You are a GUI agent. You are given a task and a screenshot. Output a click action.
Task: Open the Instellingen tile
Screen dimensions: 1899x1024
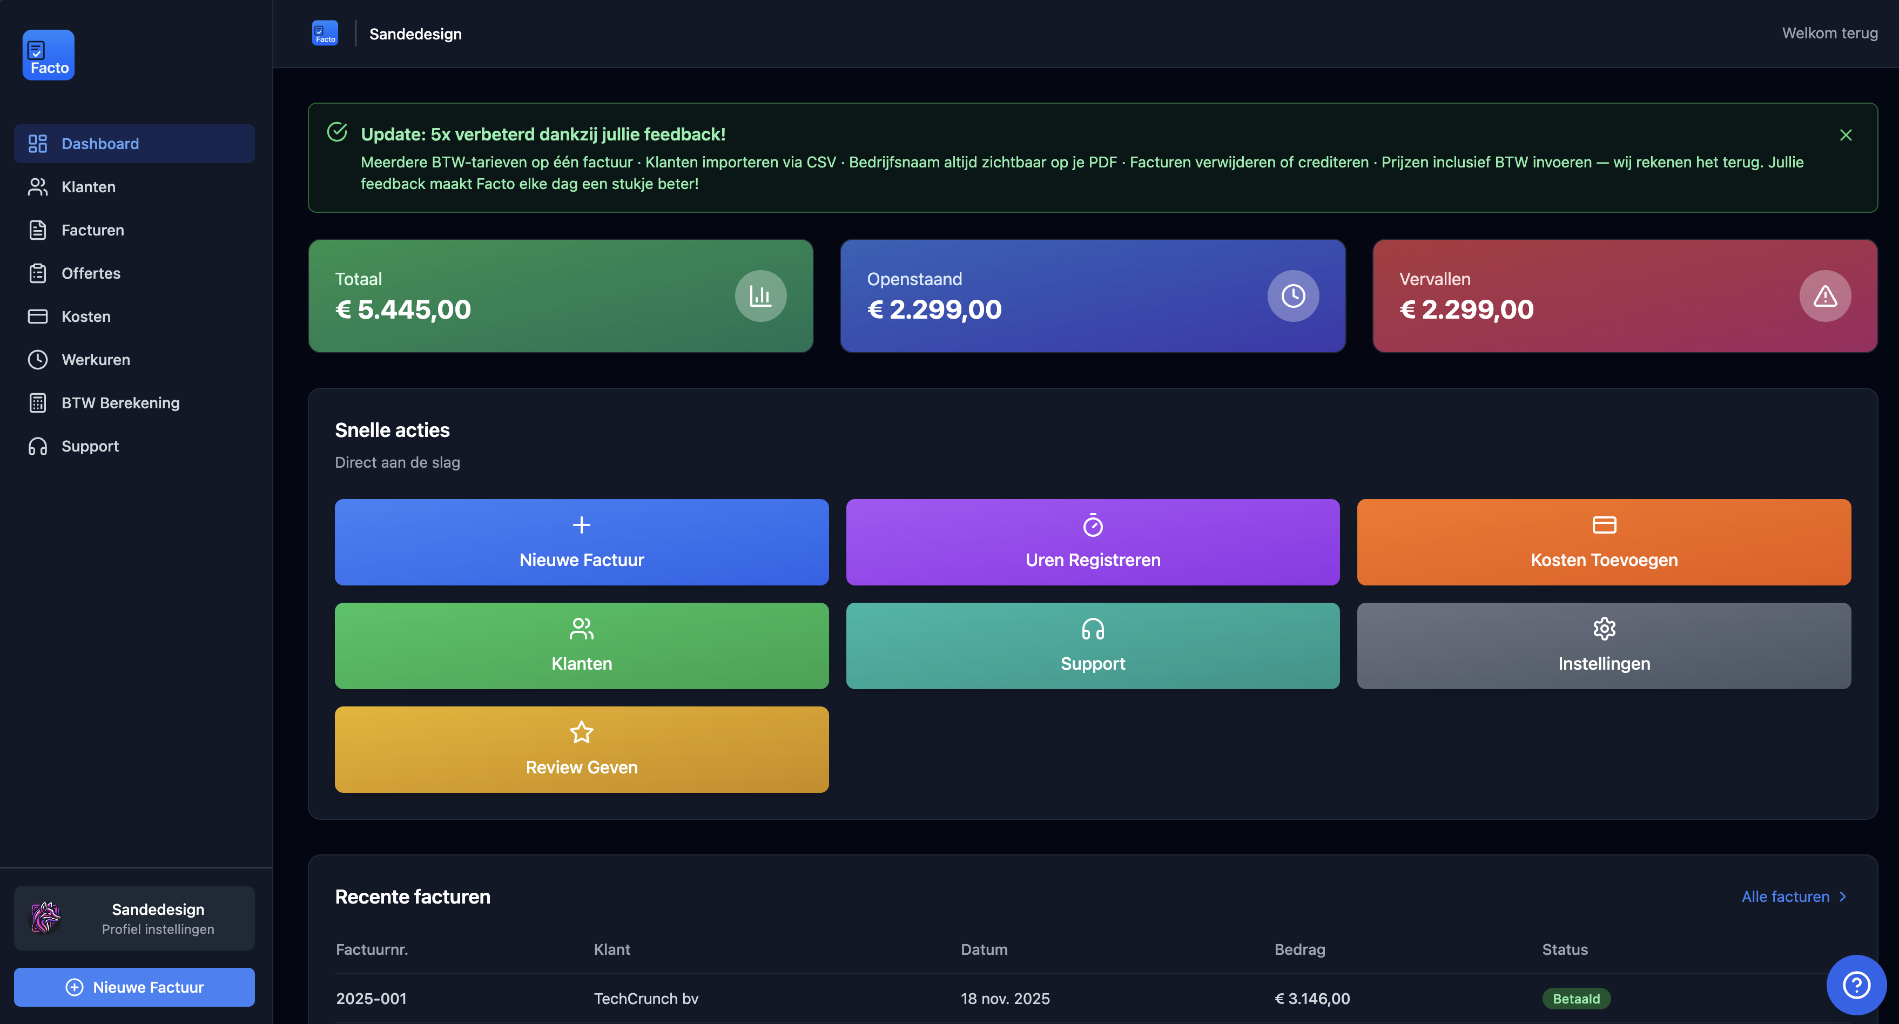(x=1604, y=646)
